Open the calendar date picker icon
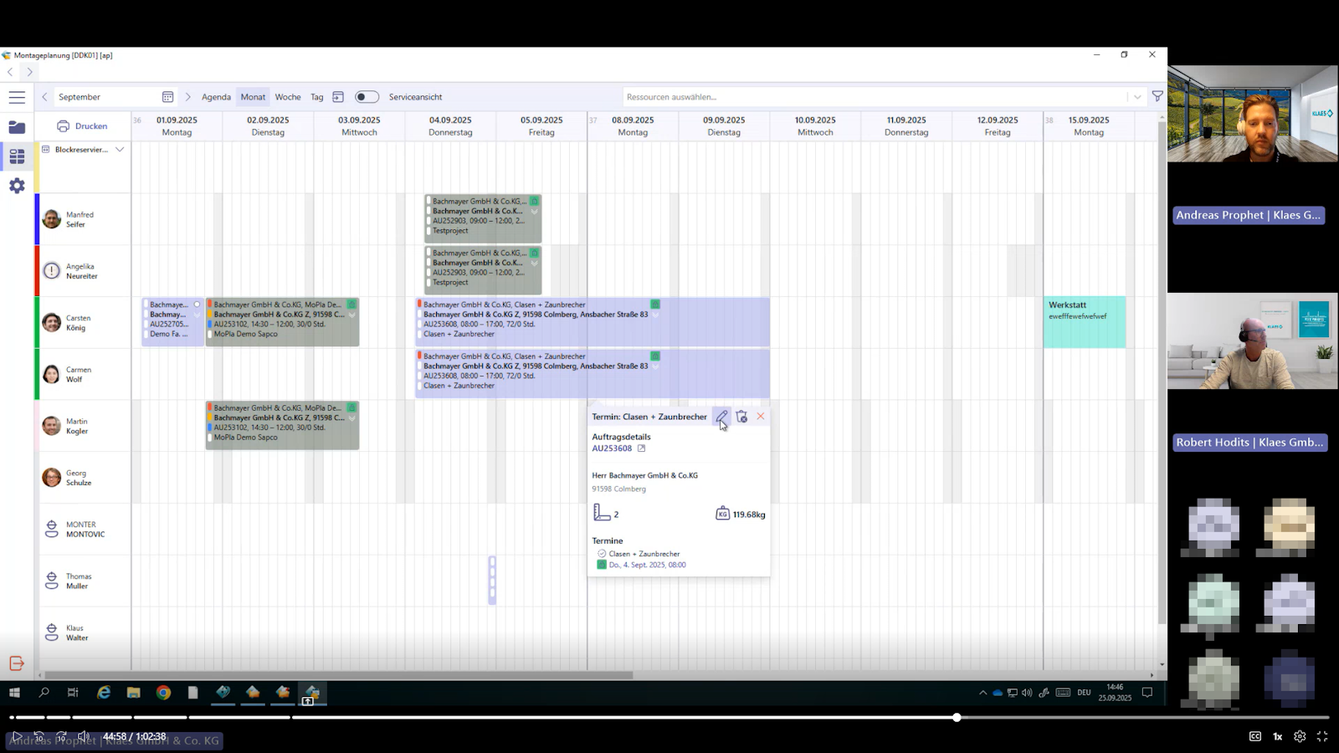The image size is (1339, 753). click(167, 97)
